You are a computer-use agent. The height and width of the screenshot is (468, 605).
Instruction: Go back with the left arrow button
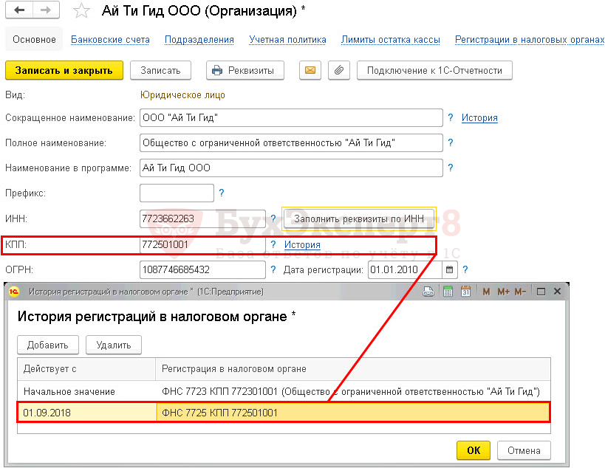coord(19,10)
